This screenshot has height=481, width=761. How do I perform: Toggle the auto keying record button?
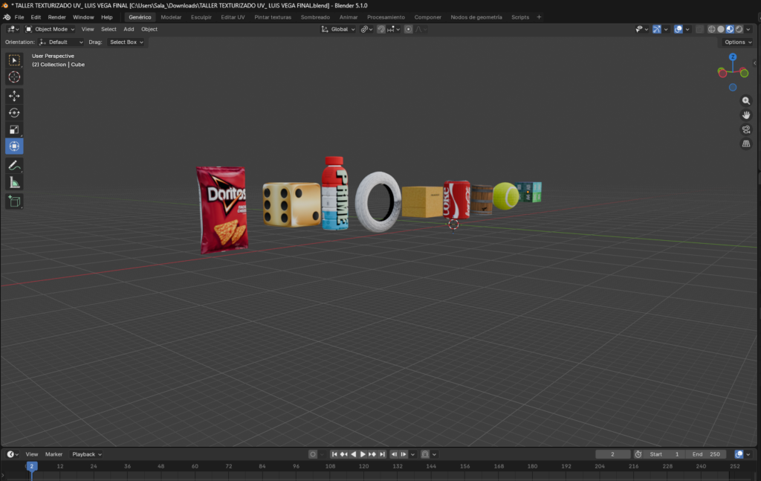click(x=313, y=454)
